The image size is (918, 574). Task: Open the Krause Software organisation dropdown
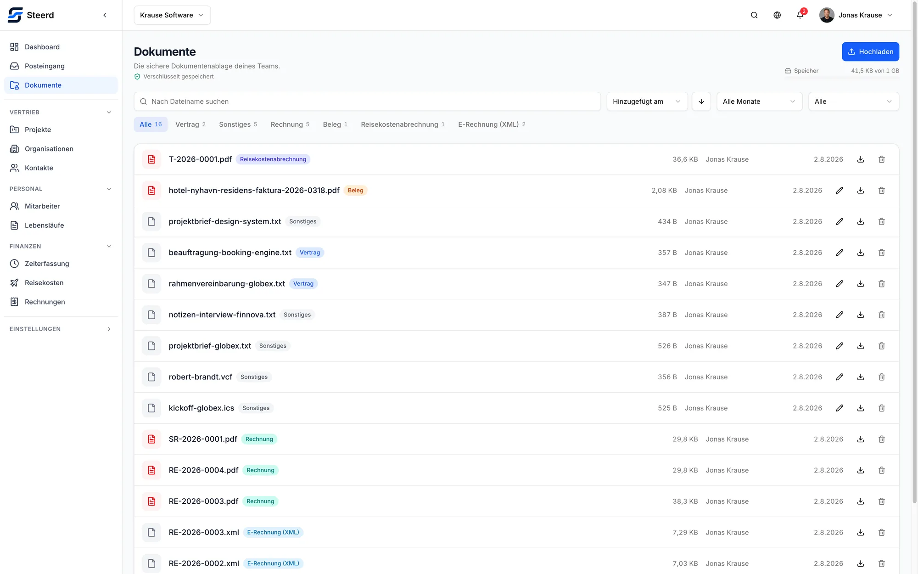(x=172, y=15)
